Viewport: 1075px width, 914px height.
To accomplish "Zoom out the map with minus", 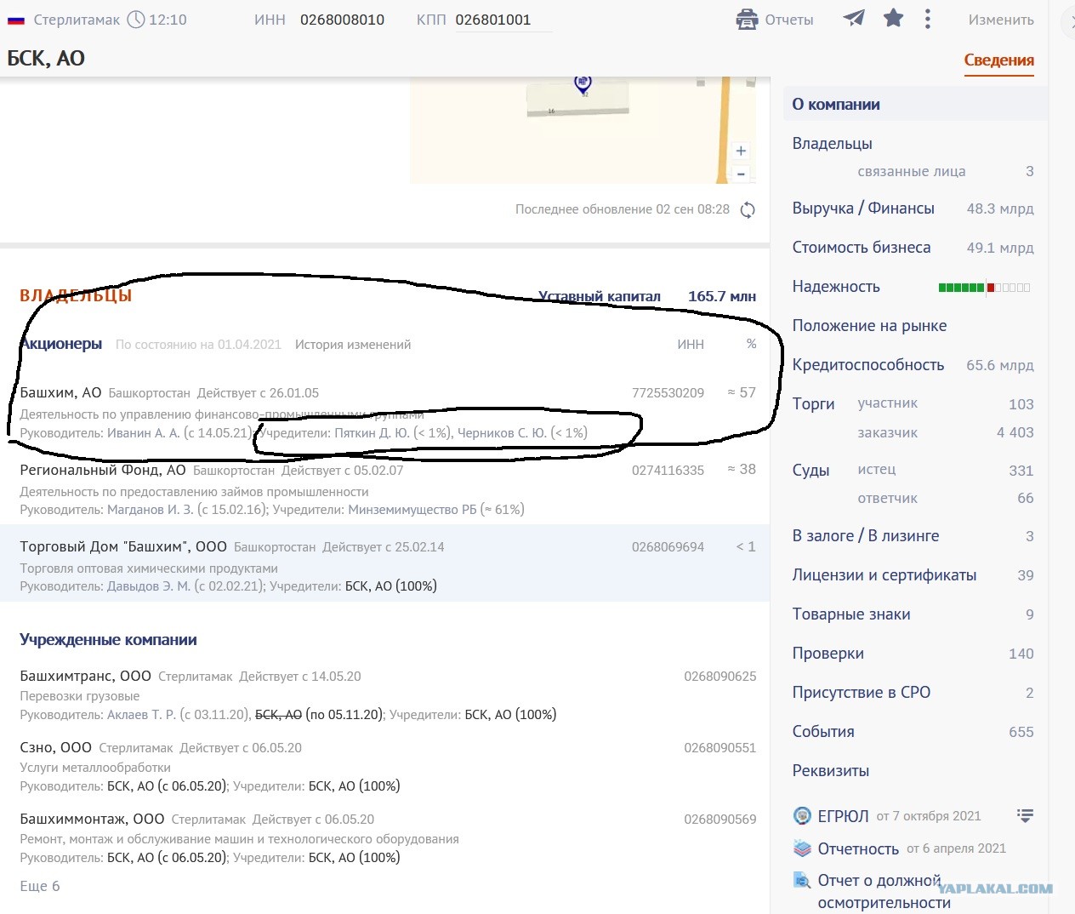I will click(741, 174).
